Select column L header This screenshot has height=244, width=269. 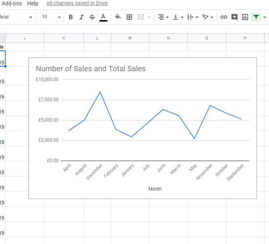[97, 38]
